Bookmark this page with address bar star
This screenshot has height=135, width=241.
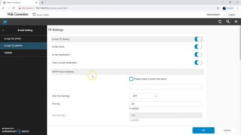click(x=218, y=8)
